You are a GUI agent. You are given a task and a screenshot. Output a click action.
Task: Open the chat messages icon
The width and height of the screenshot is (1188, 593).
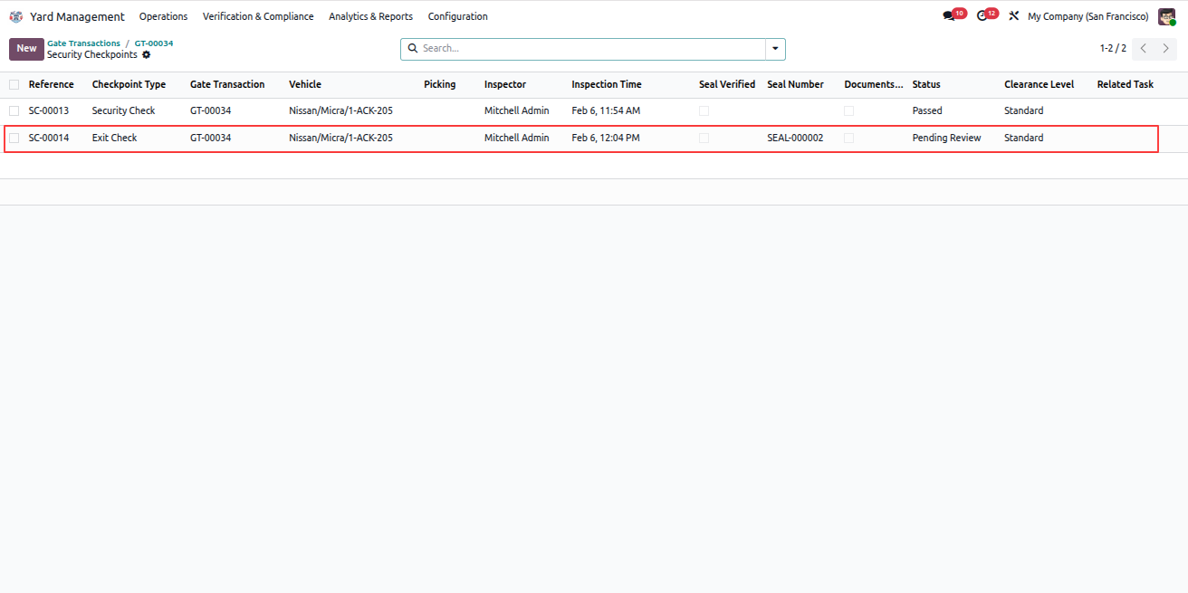point(949,16)
